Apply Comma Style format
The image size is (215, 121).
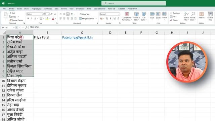[111, 18]
